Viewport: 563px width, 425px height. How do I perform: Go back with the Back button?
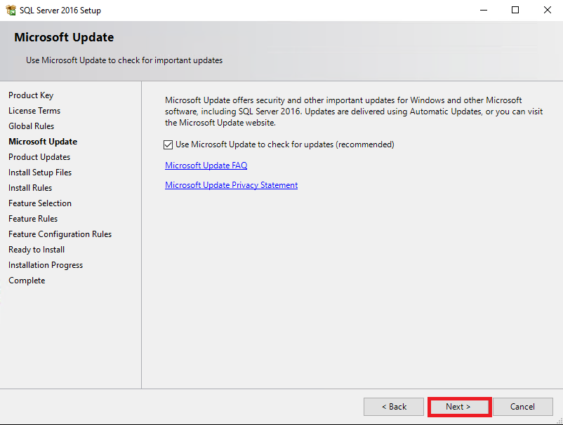point(394,407)
